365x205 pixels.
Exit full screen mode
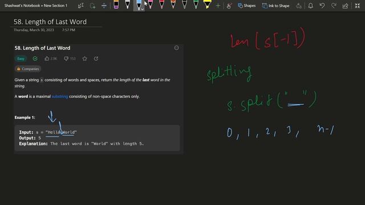(358, 6)
